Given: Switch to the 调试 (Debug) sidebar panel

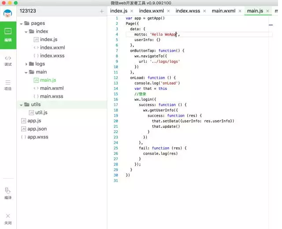Looking at the screenshot, I should pyautogui.click(x=8, y=61).
